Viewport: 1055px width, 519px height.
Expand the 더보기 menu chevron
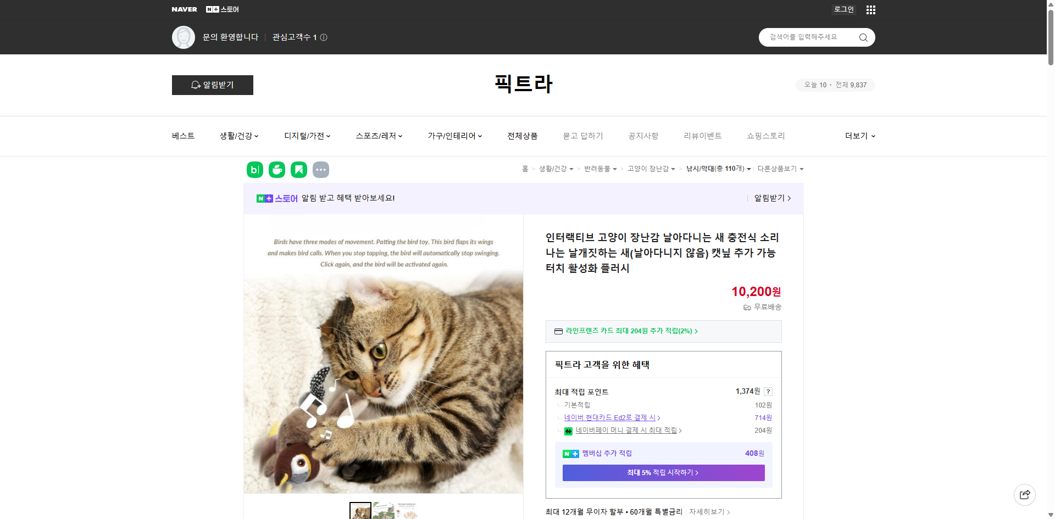[x=873, y=136]
